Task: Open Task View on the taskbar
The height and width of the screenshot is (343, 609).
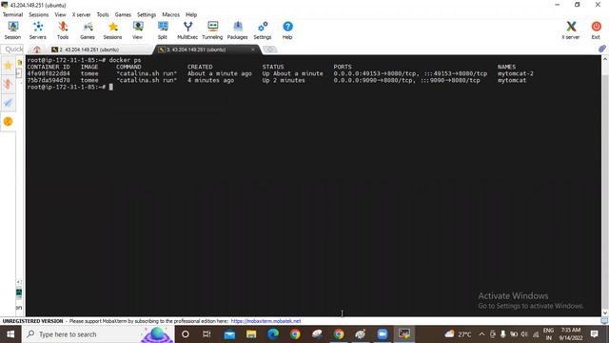Action: [206, 334]
